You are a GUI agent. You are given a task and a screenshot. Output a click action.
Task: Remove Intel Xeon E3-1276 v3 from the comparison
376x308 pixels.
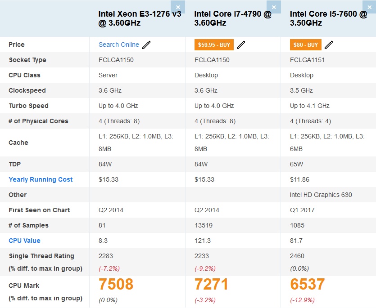point(178,7)
